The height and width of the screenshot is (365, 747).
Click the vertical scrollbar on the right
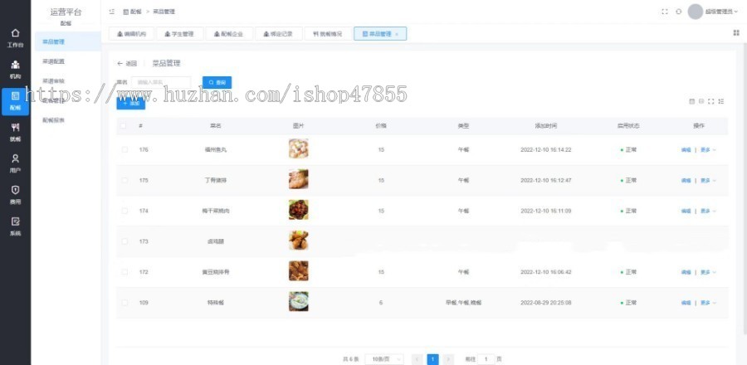[x=745, y=190]
